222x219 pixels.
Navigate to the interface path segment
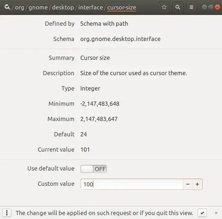90,7
